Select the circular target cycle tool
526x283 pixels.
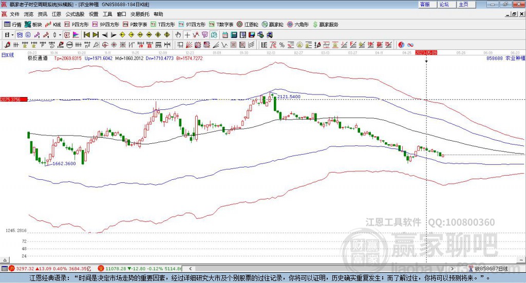[105, 45]
